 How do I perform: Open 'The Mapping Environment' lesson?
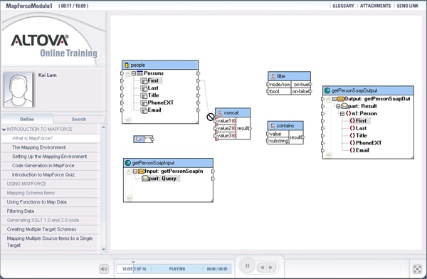pos(51,147)
